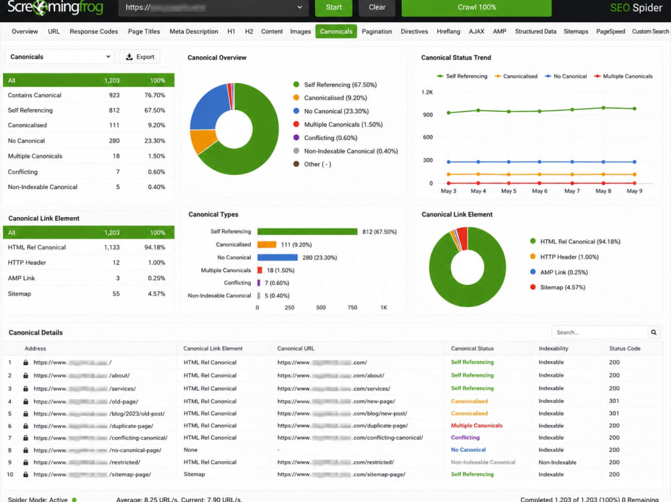
Task: Click the padlock icon in row 1
Action: (x=25, y=362)
